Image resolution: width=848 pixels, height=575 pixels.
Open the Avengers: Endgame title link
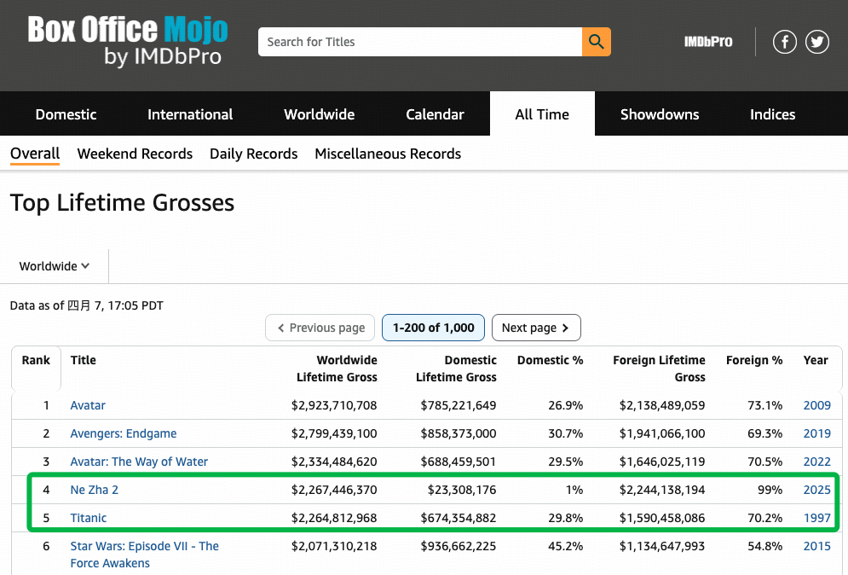click(x=124, y=433)
